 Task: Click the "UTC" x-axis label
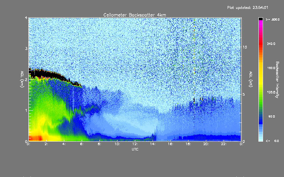coord(135,149)
